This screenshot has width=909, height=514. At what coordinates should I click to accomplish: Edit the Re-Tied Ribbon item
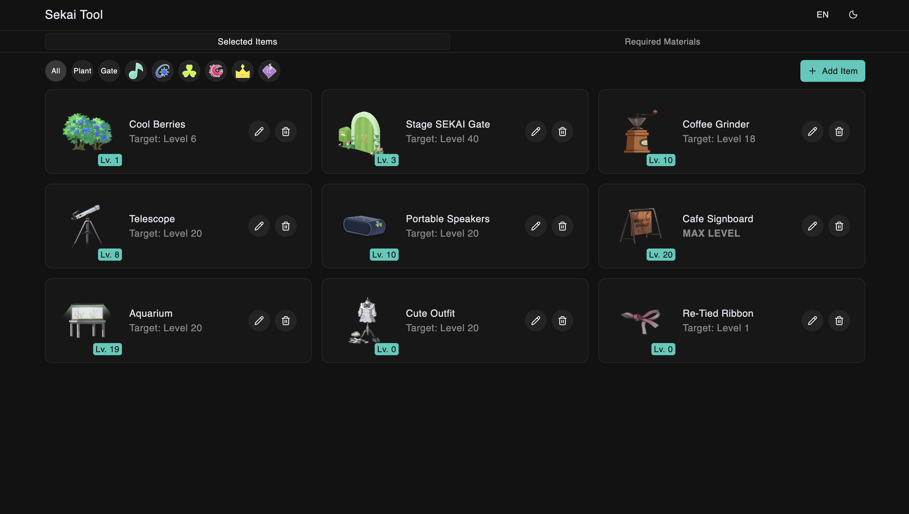point(813,321)
